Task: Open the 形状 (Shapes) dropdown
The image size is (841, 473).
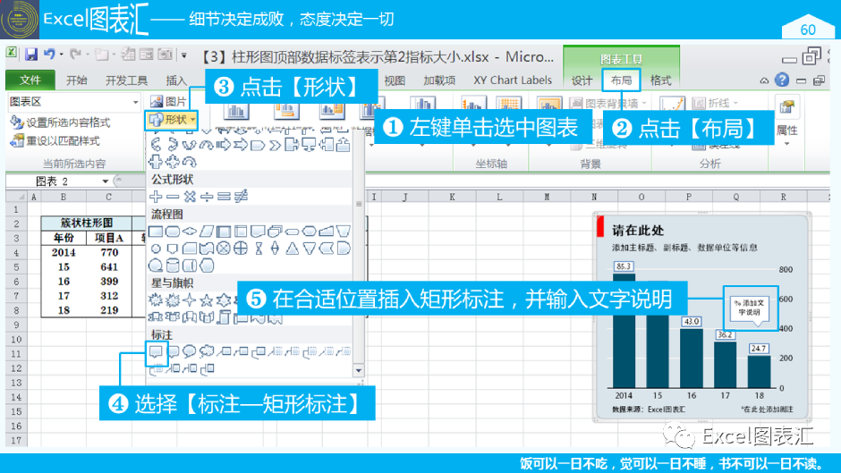Action: (x=172, y=120)
